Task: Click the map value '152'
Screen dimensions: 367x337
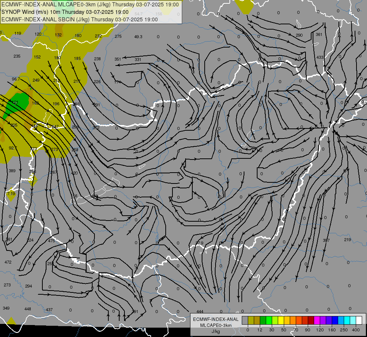Action: 37,57
